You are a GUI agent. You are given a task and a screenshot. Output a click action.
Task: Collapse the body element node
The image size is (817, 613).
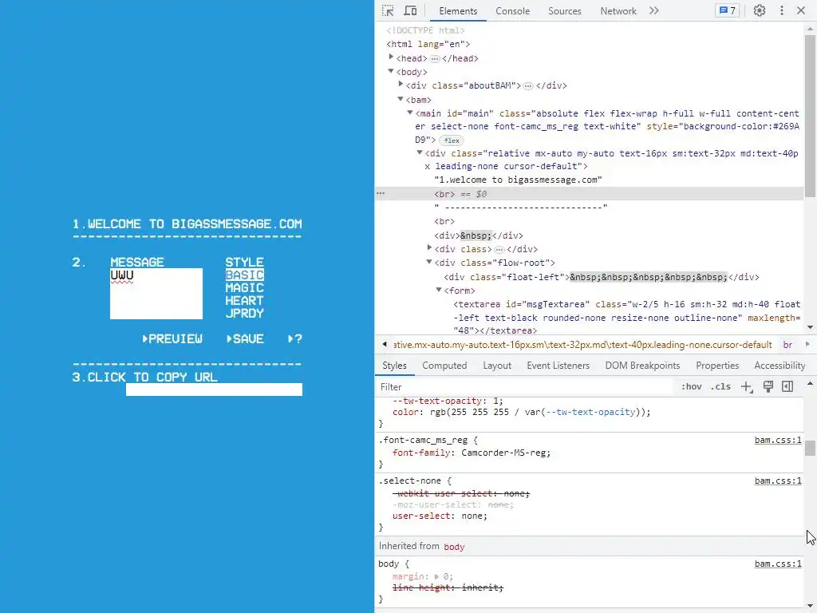[391, 71]
